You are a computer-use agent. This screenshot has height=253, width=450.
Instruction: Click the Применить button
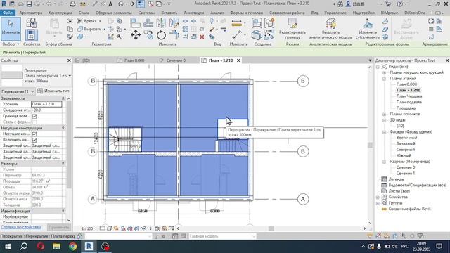58,227
